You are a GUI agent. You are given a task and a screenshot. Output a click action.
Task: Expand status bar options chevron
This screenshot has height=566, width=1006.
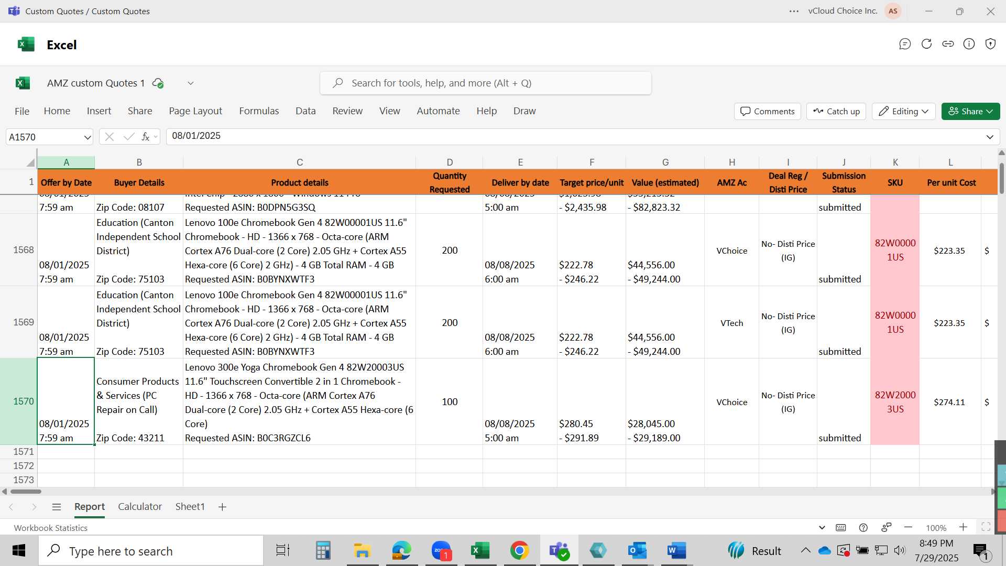[x=822, y=528]
